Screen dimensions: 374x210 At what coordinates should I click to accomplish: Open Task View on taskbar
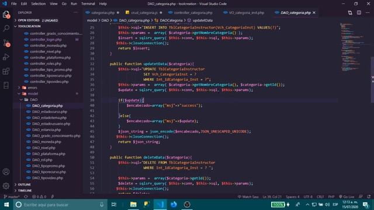pyautogui.click(x=114, y=205)
